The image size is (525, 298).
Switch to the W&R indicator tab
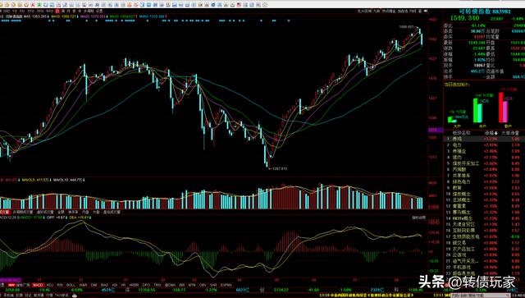[83, 285]
